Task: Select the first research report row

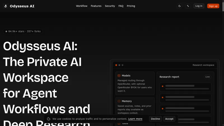Action: click(x=185, y=87)
